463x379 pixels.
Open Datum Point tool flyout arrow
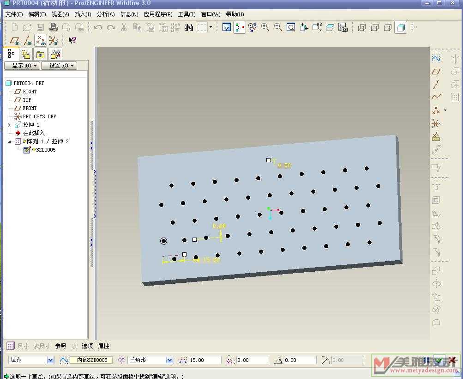click(445, 110)
